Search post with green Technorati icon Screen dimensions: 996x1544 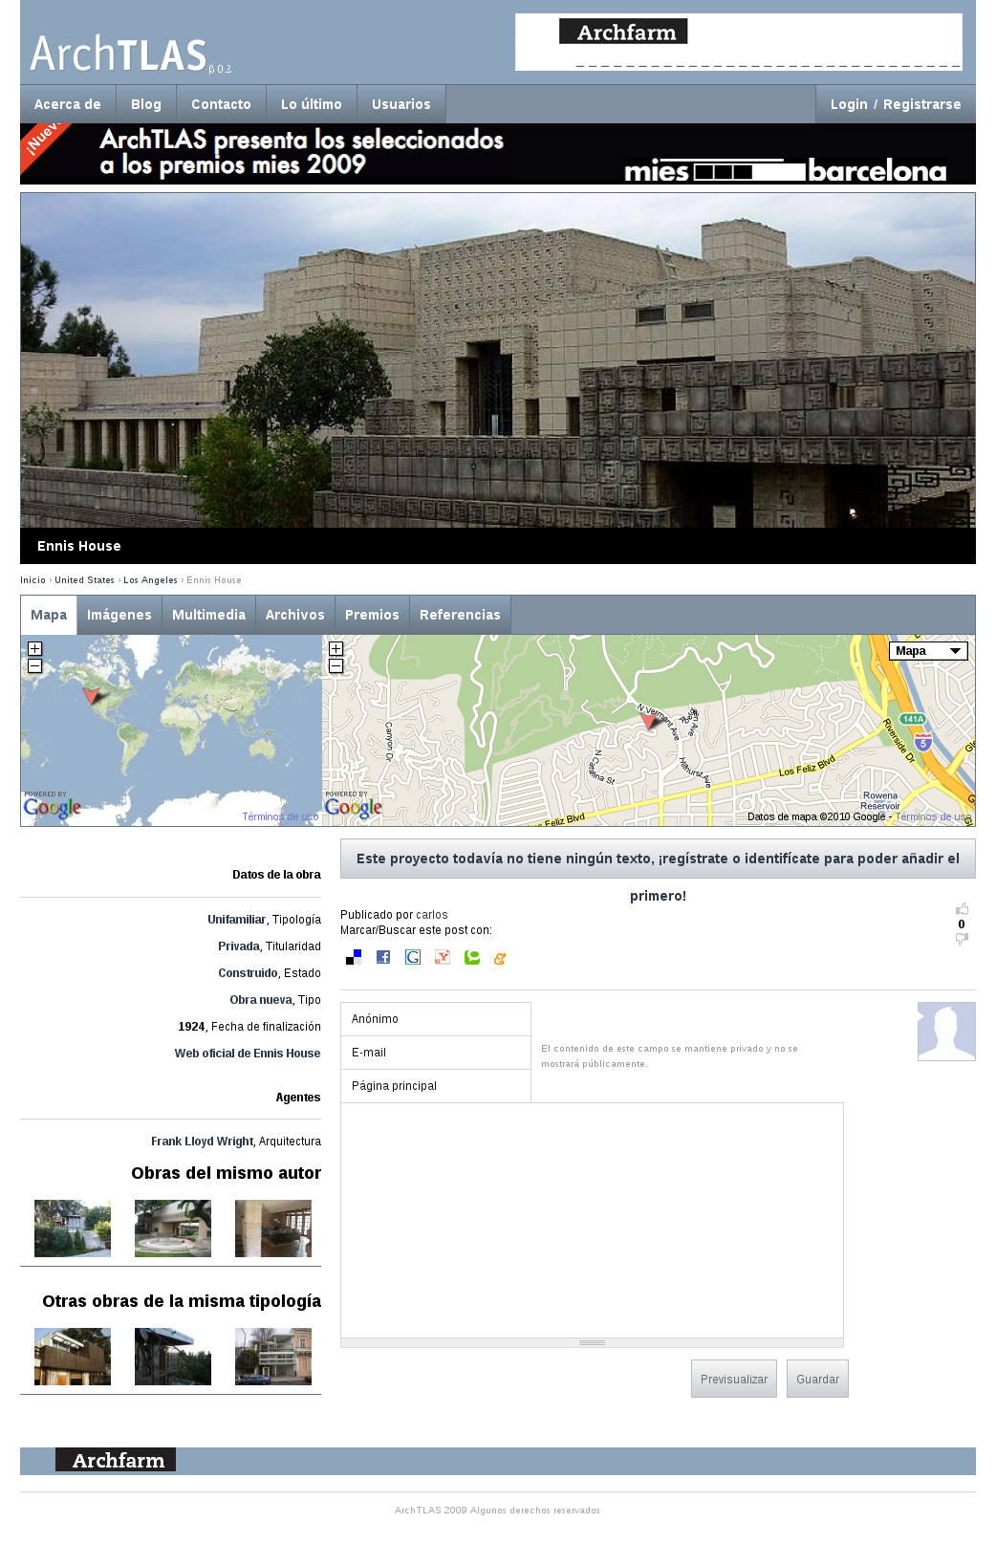(x=472, y=957)
